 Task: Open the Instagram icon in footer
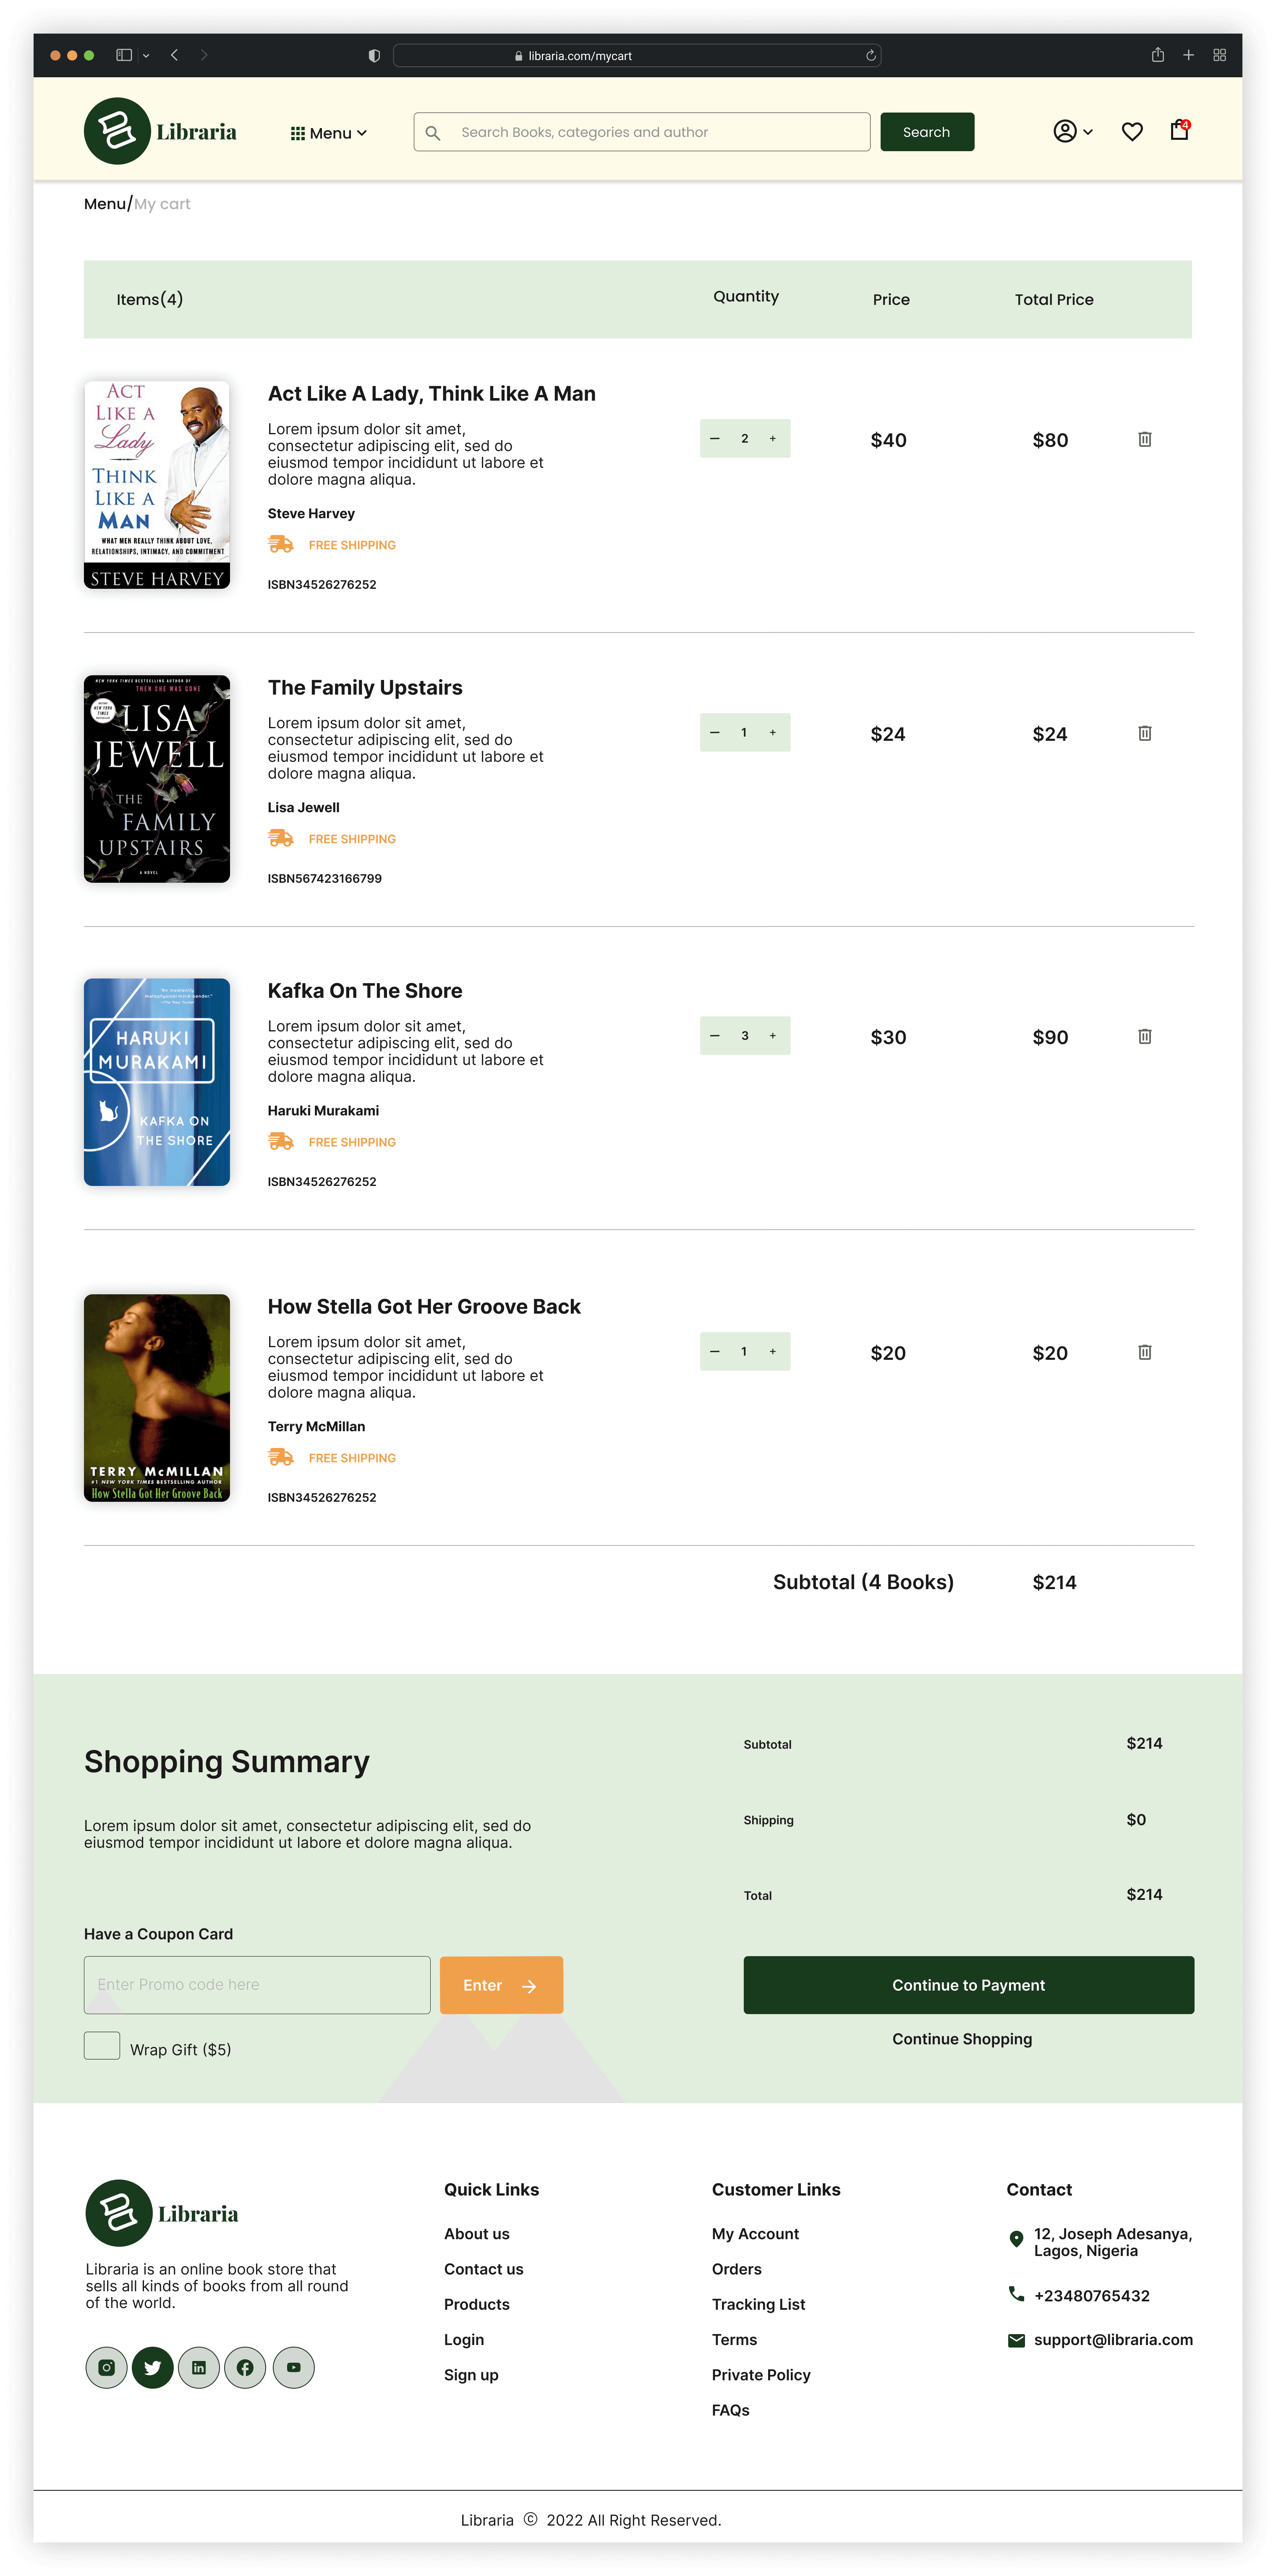pos(106,2367)
